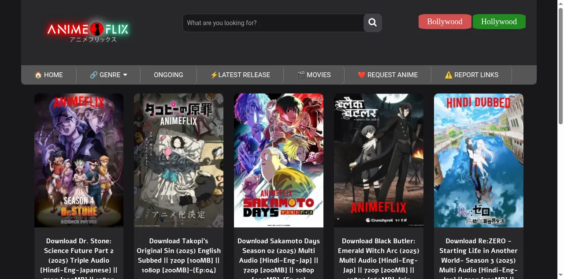Open the MOVIES menu item
The image size is (564, 279).
[314, 75]
